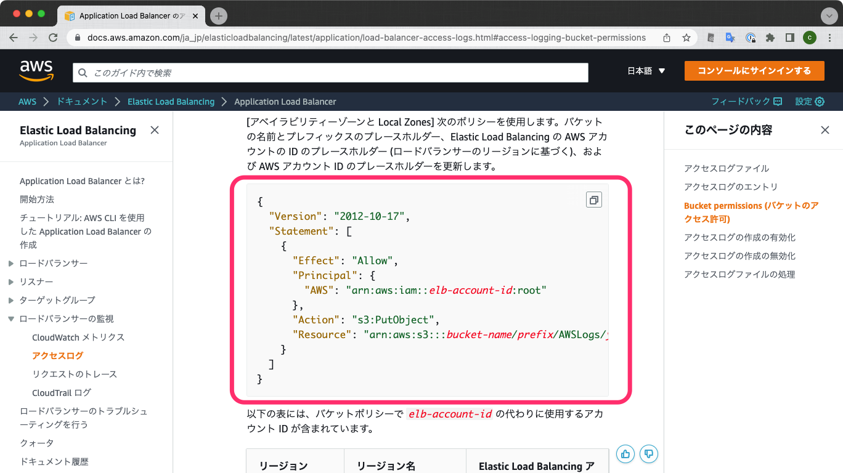View site info lock icon
843x473 pixels.
tap(78, 38)
